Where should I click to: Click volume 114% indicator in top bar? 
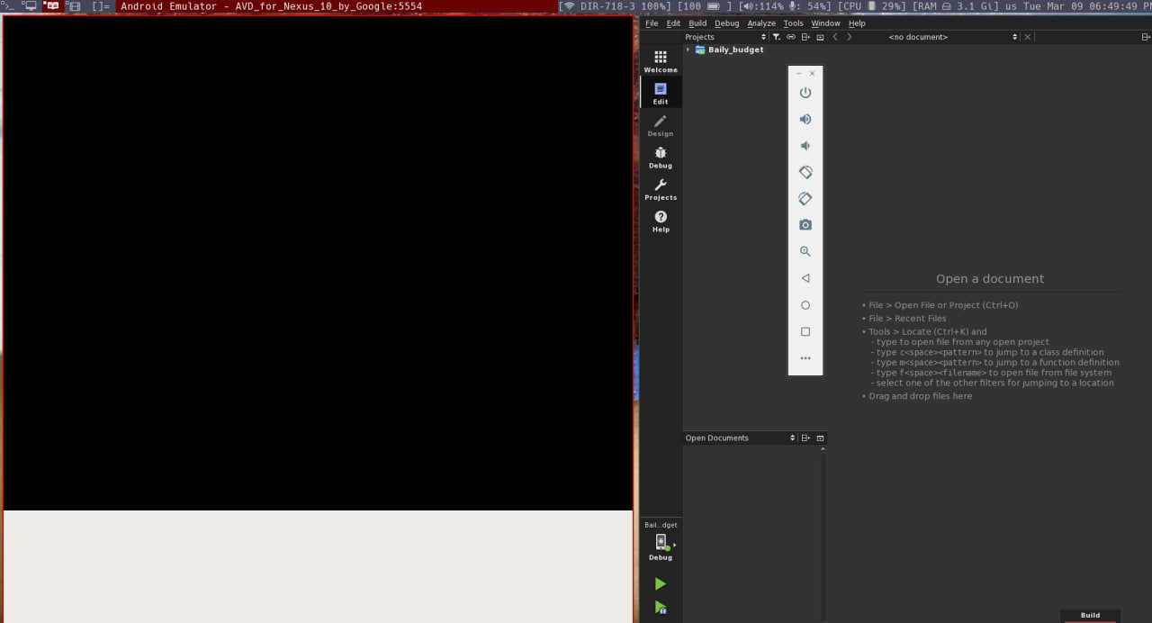click(761, 6)
